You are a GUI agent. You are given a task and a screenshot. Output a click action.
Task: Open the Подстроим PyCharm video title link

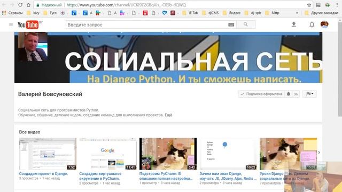pyautogui.click(x=166, y=176)
